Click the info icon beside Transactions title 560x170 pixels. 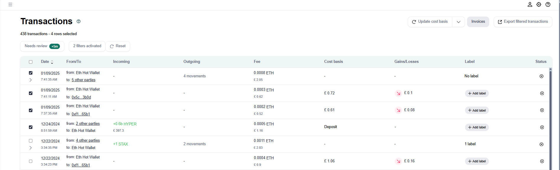coord(78,22)
